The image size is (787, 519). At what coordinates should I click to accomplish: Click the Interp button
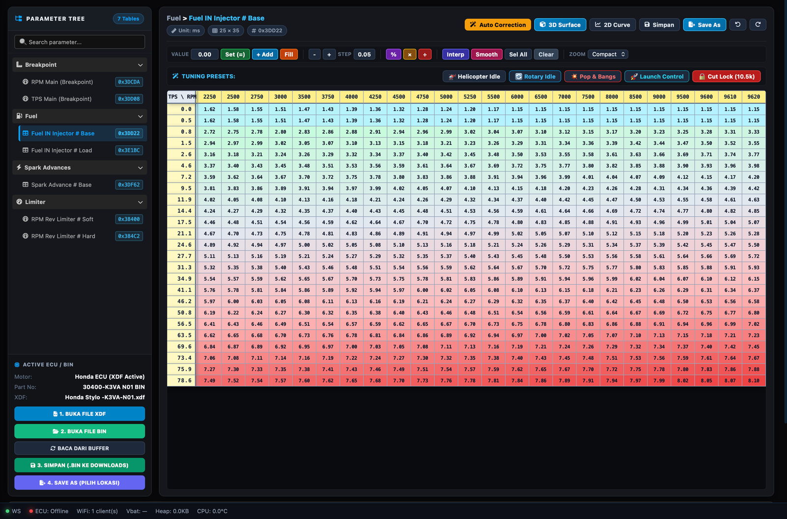point(455,55)
